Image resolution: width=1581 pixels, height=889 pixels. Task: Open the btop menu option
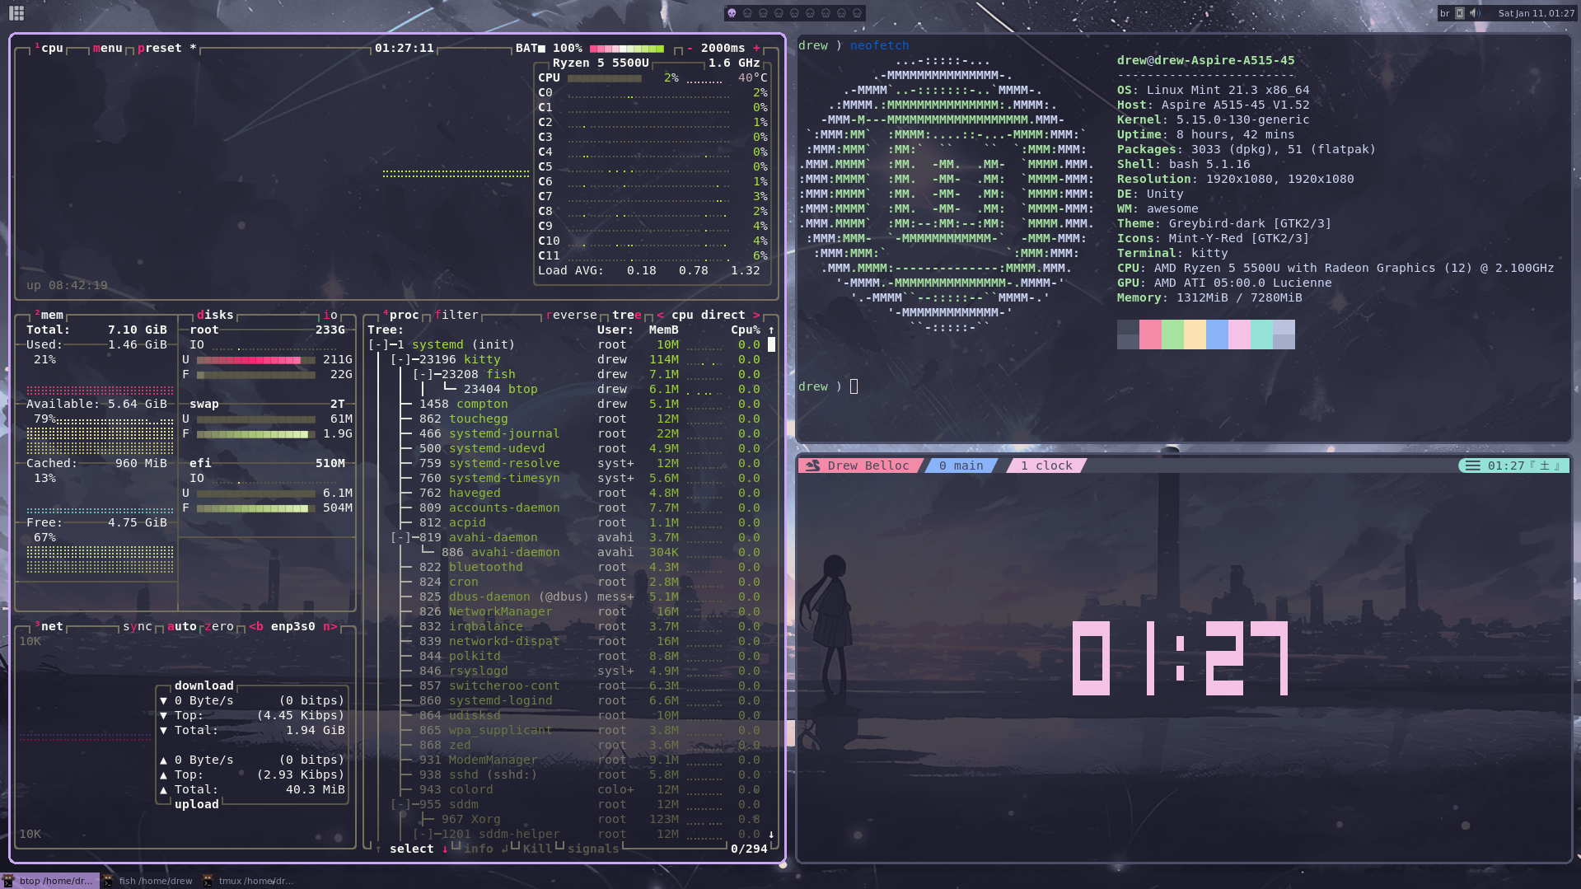107,49
